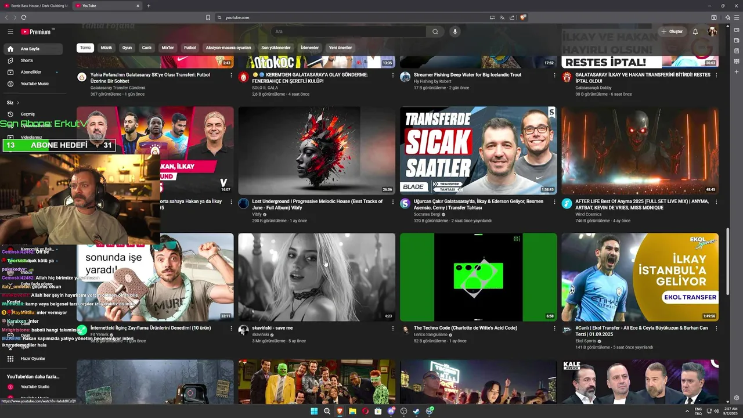743x418 pixels.
Task: Open the account avatar menu
Action: click(x=712, y=31)
